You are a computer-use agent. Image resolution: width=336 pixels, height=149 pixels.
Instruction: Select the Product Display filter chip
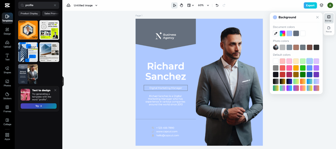[29, 13]
